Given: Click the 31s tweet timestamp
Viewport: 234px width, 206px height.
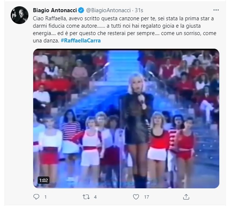Looking at the screenshot, I should click(139, 10).
